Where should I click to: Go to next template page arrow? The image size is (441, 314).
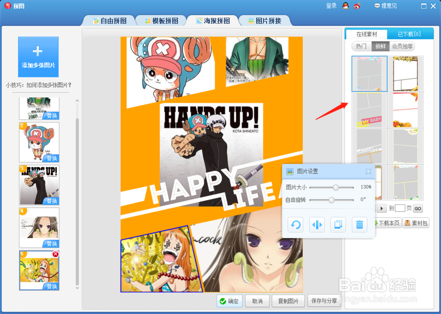(x=381, y=209)
